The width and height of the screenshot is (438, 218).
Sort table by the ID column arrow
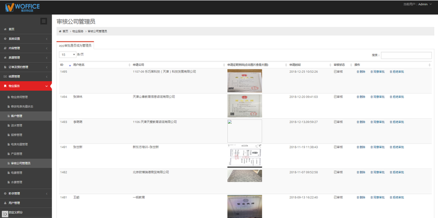click(x=70, y=65)
